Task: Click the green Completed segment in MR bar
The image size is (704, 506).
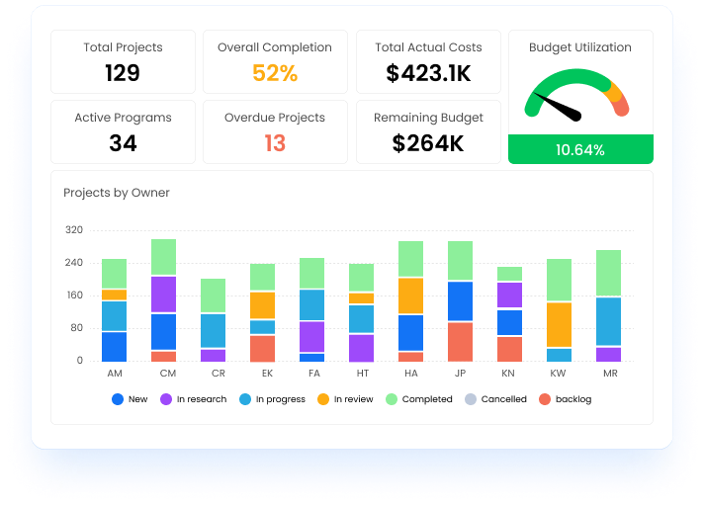Action: pyautogui.click(x=608, y=273)
